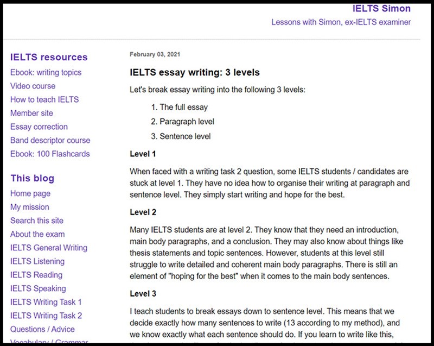Image resolution: width=434 pixels, height=346 pixels.
Task: Open IELTS Writing Task 2 category
Action: (x=46, y=316)
